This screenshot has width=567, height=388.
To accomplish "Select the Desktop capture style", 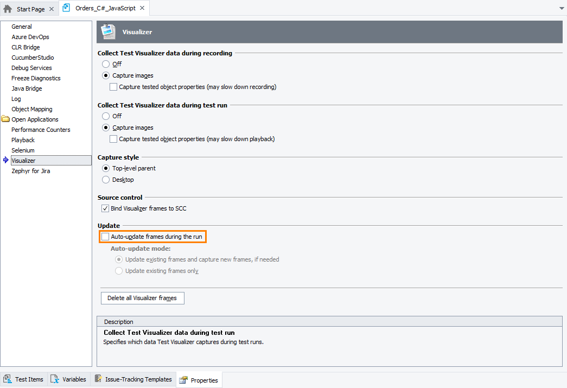I will click(x=105, y=180).
